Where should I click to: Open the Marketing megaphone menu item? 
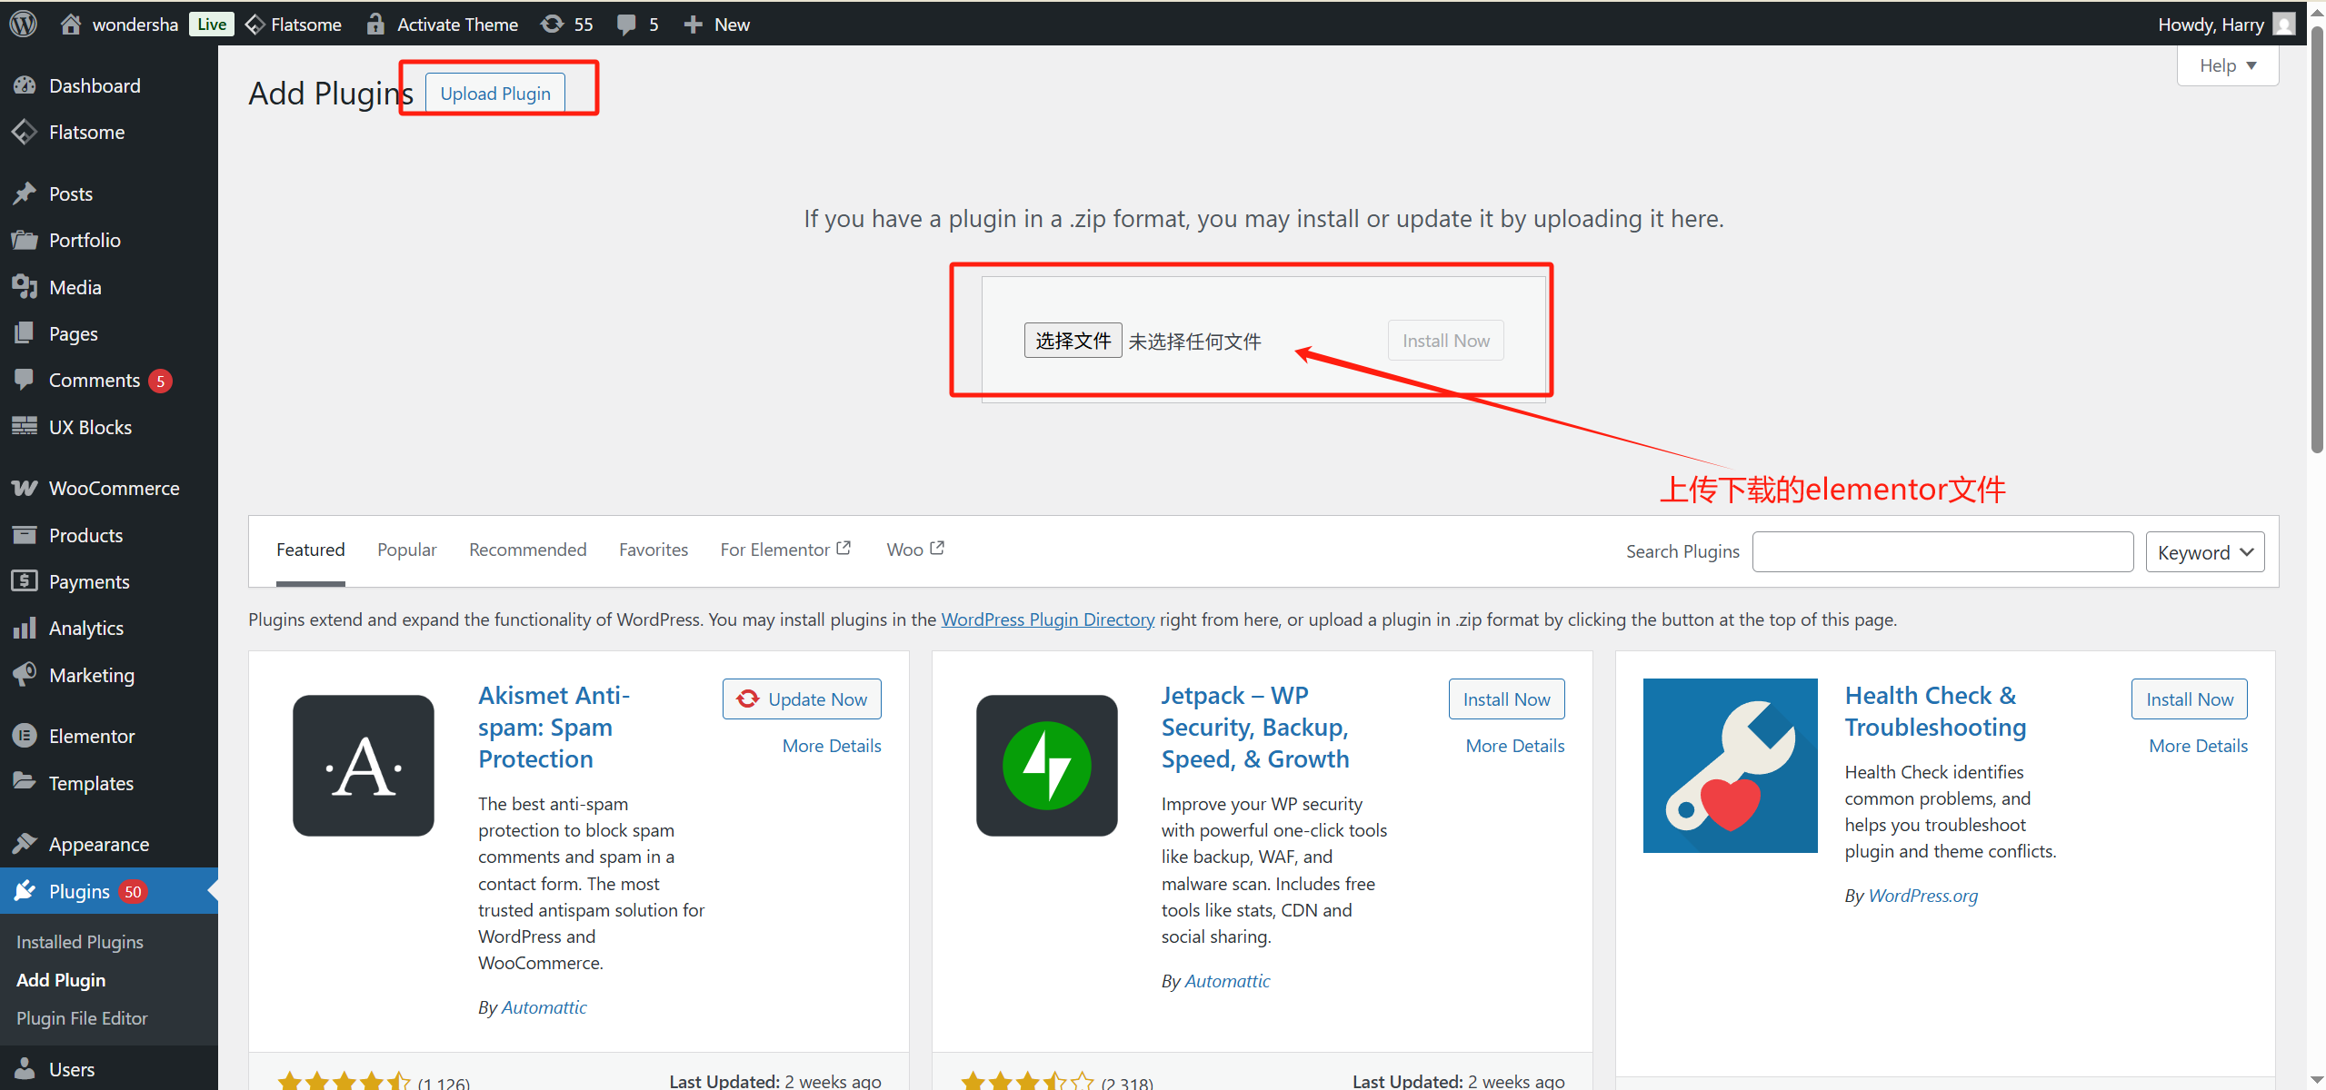click(91, 675)
